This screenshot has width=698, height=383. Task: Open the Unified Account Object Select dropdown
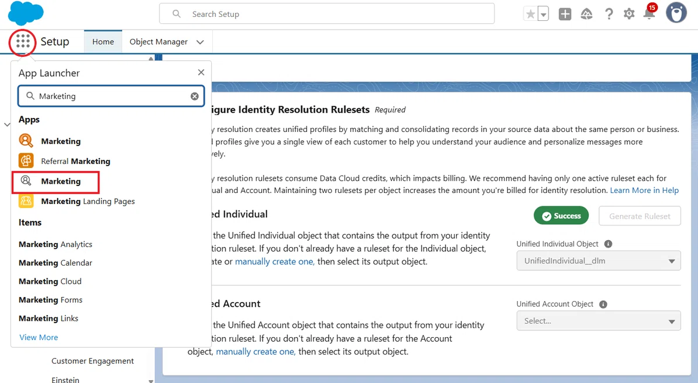[599, 321]
